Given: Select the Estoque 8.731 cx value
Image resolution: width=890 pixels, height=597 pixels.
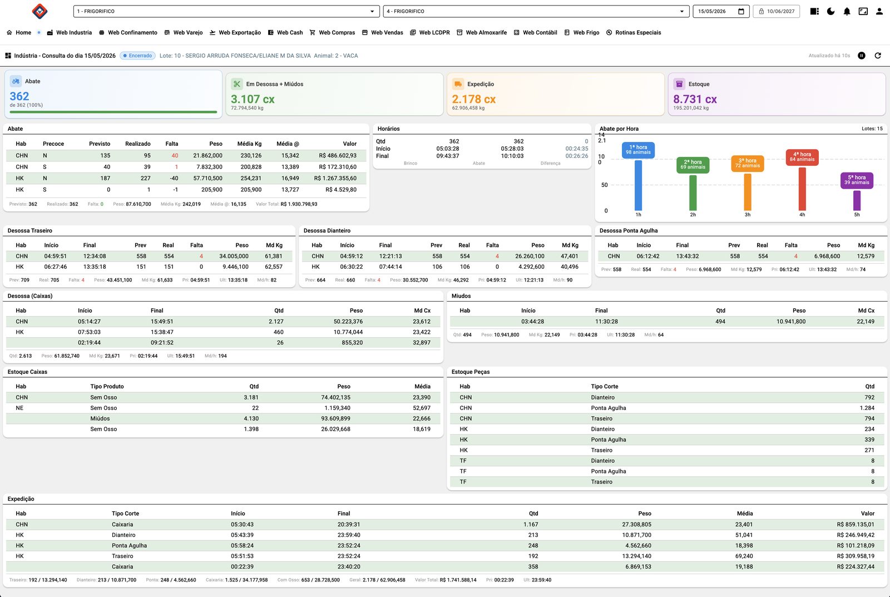Looking at the screenshot, I should tap(695, 99).
